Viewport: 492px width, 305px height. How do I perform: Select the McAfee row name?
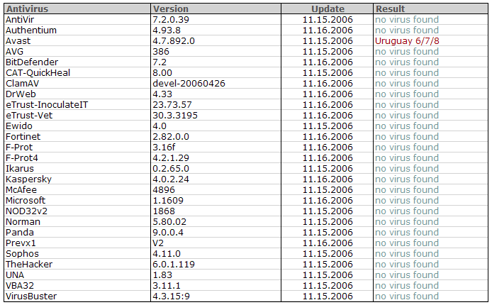click(21, 190)
